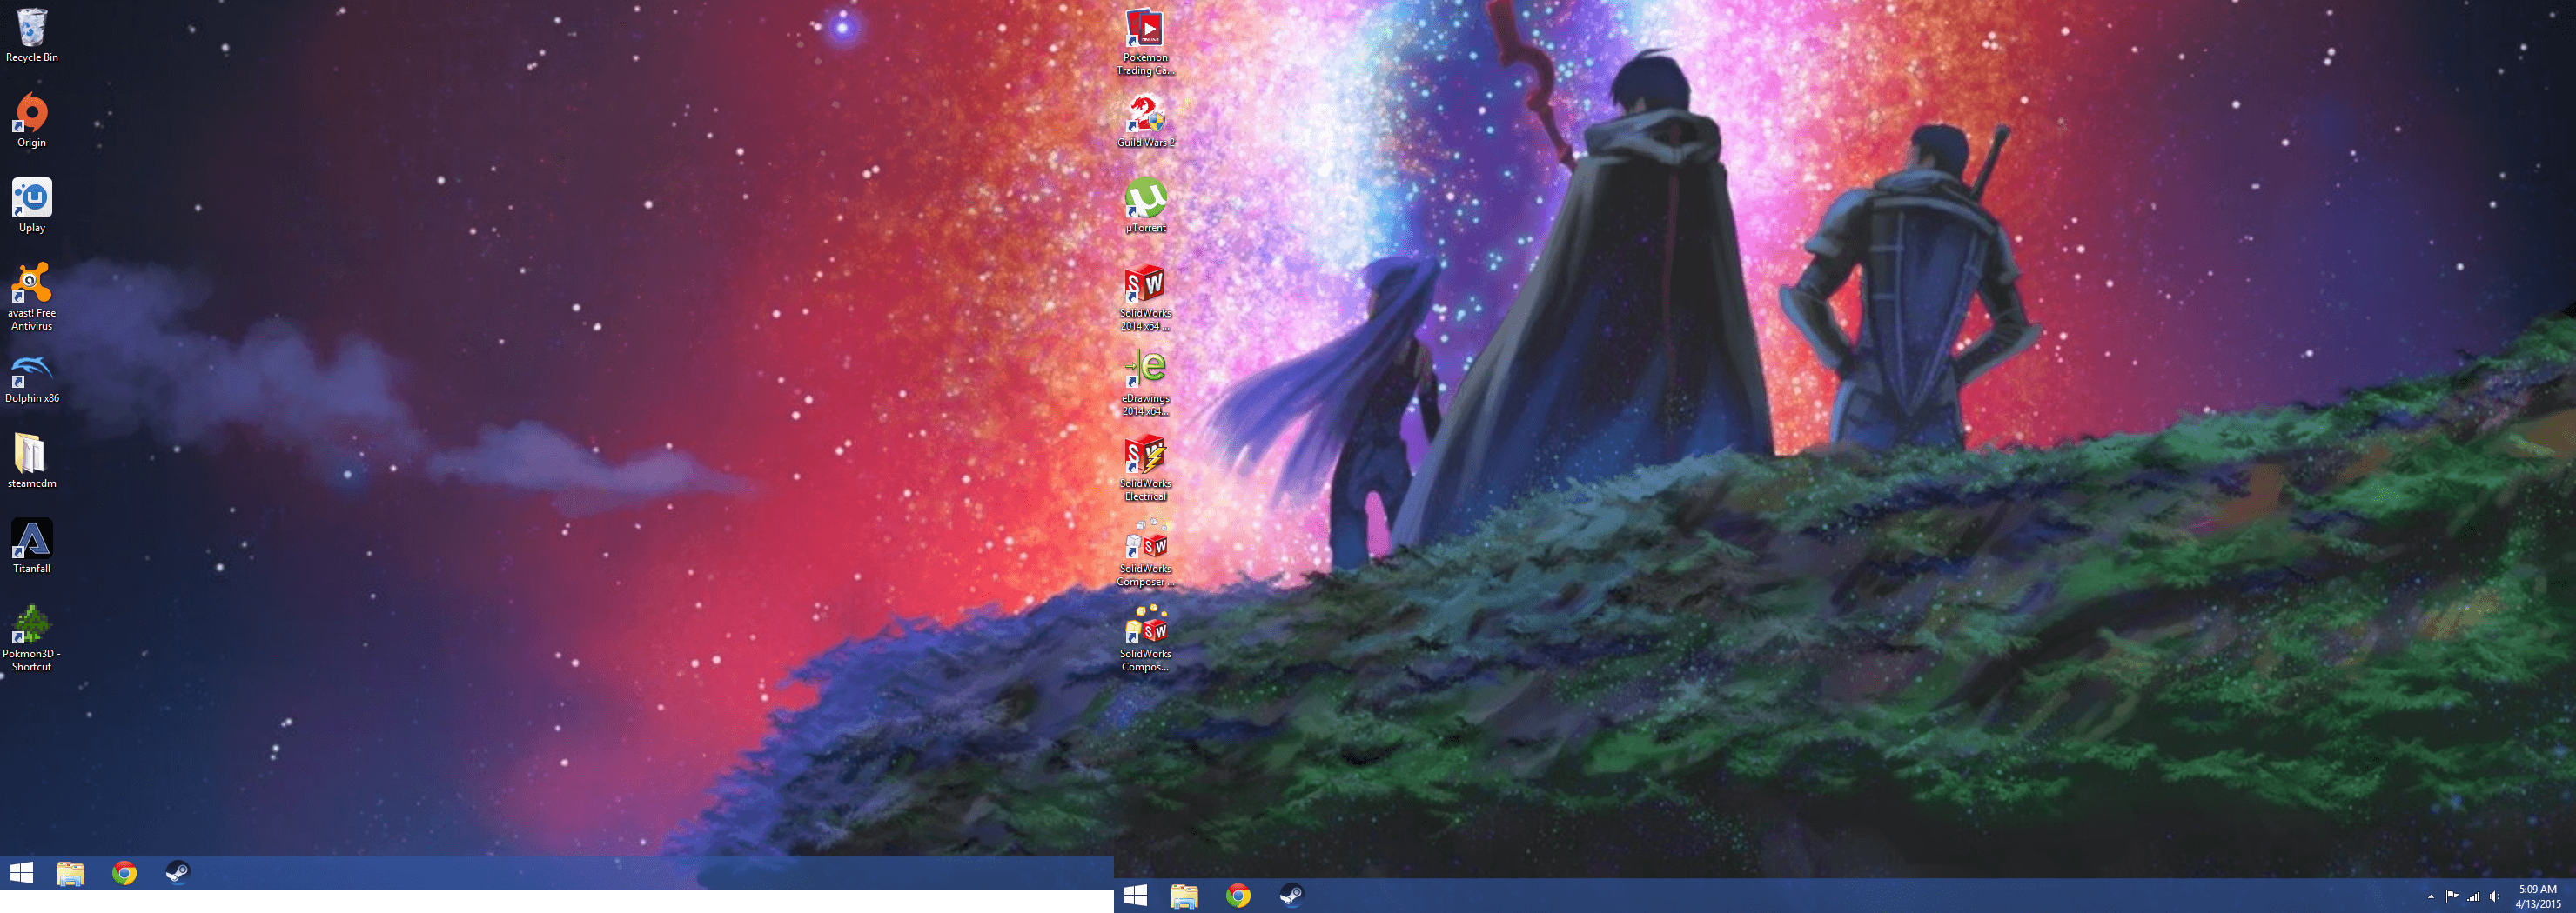Launch Guild Wars 2
This screenshot has width=2576, height=913.
pos(1148,115)
